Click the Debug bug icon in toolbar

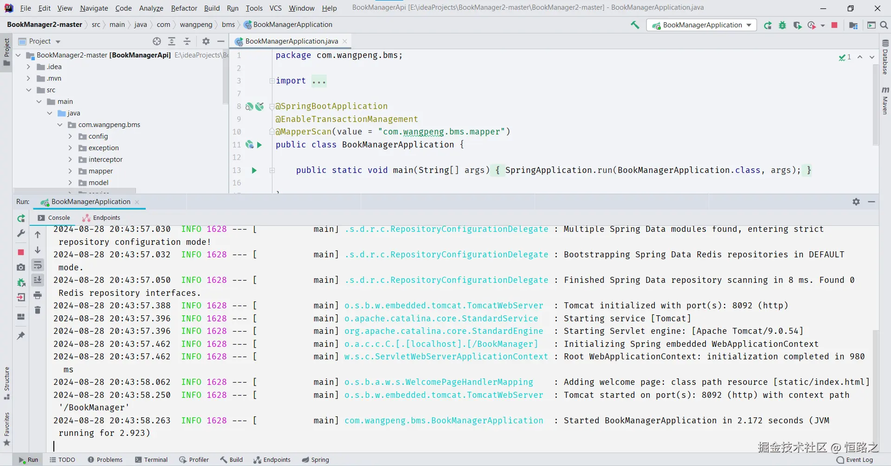click(782, 25)
